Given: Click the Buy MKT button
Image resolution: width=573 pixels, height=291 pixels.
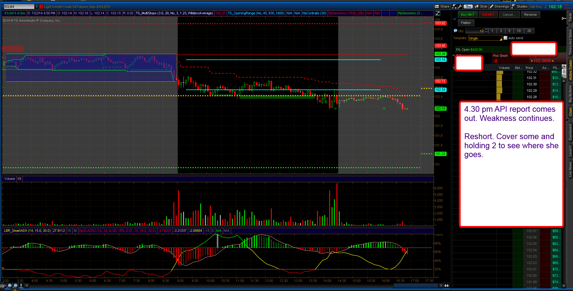Looking at the screenshot, I should (x=468, y=15).
